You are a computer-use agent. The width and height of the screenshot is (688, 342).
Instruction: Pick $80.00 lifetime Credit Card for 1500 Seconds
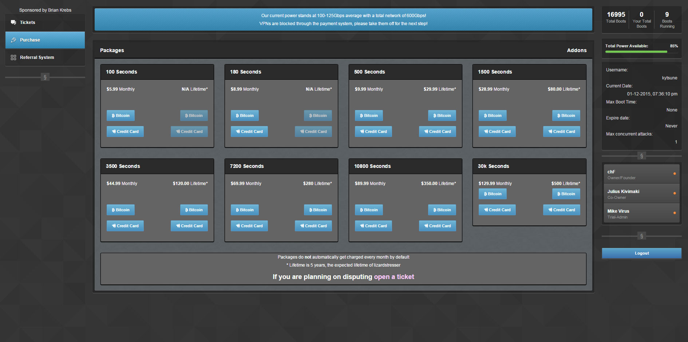click(x=562, y=131)
